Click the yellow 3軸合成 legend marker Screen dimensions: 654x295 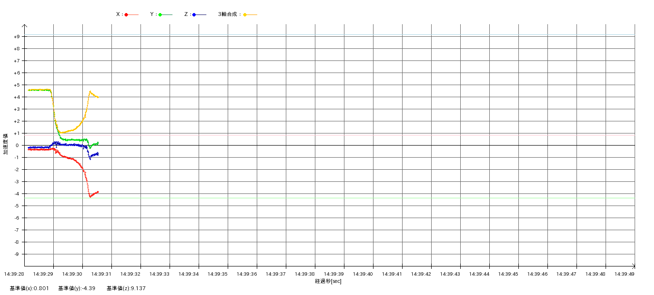pyautogui.click(x=245, y=15)
